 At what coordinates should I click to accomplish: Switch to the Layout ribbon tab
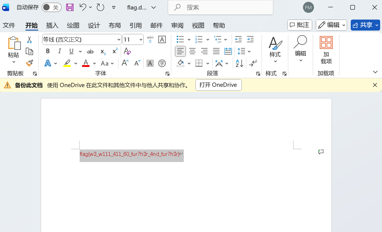pos(115,25)
